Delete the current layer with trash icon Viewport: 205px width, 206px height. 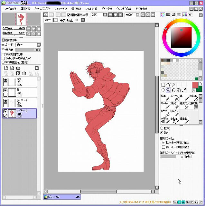pyautogui.click(x=24, y=73)
